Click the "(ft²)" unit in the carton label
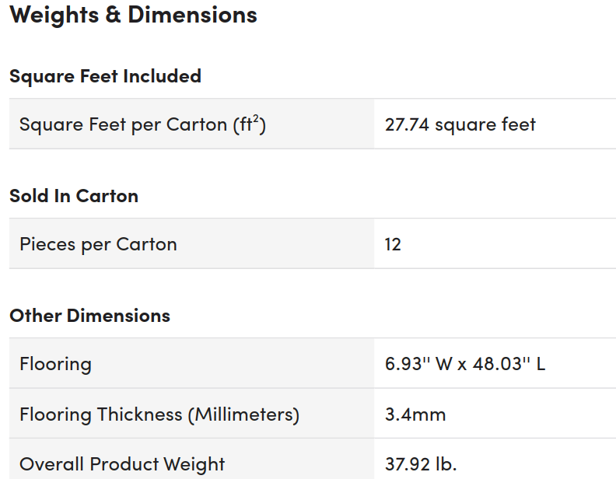Screen dimensions: 616x479 click(250, 124)
